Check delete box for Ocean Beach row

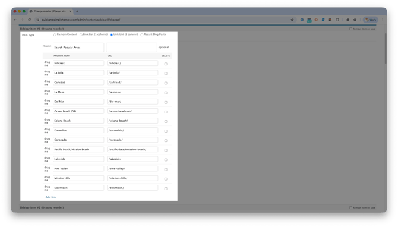click(166, 112)
